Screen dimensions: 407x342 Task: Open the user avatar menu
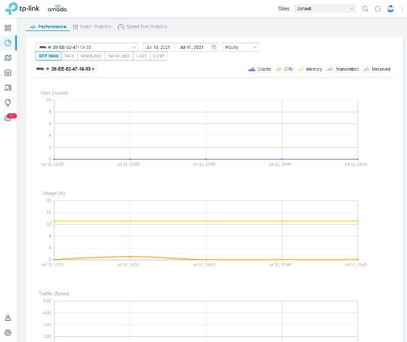coord(390,9)
